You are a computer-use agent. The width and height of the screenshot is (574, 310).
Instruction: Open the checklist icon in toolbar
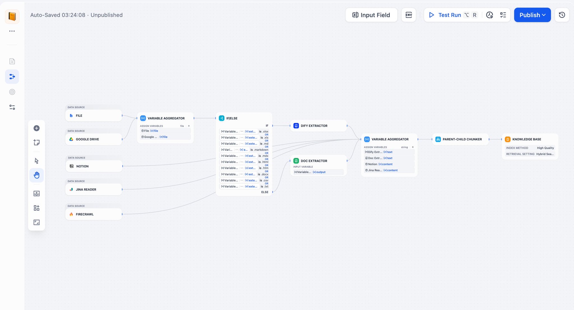click(x=503, y=15)
